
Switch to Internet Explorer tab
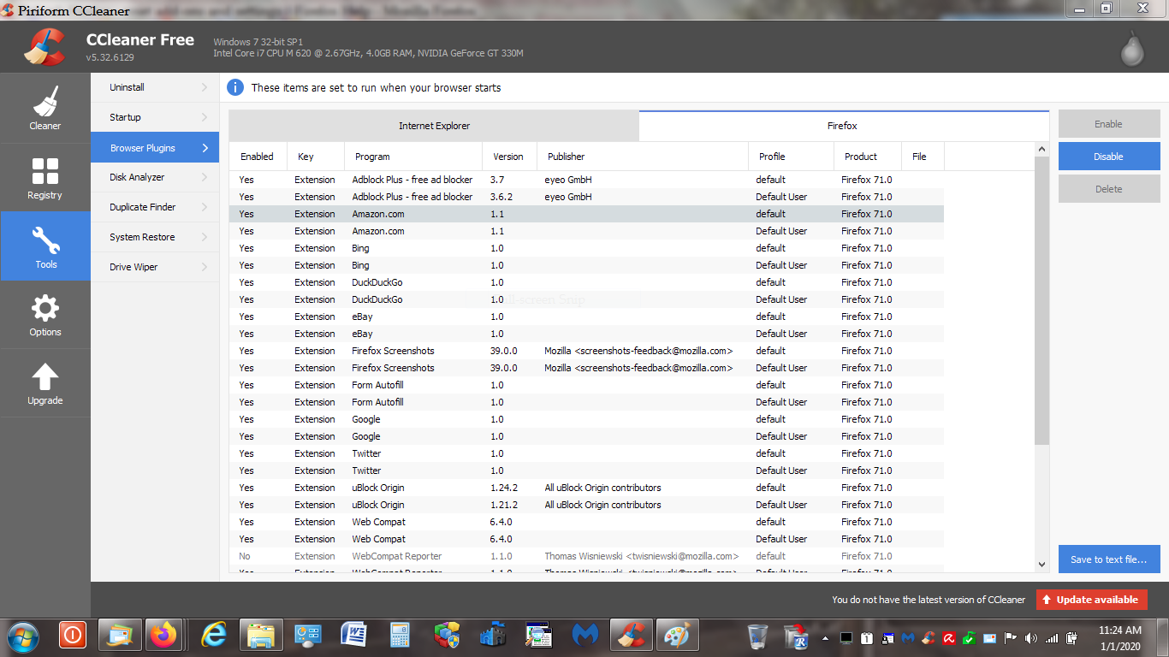click(x=434, y=126)
